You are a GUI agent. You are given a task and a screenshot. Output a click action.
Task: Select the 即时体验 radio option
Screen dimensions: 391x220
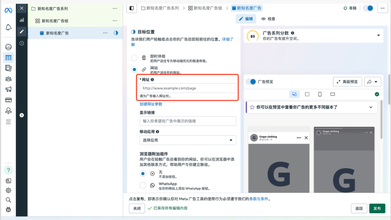click(134, 58)
